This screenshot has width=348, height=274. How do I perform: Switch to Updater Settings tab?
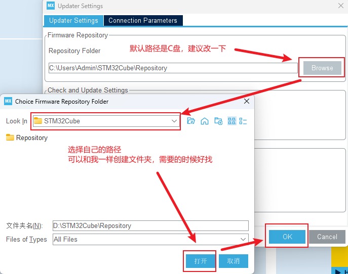tap(73, 20)
